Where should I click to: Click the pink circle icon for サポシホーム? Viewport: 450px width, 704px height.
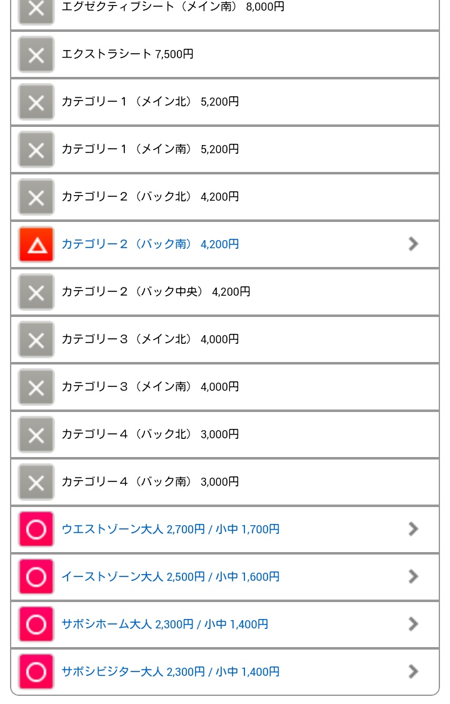click(36, 624)
